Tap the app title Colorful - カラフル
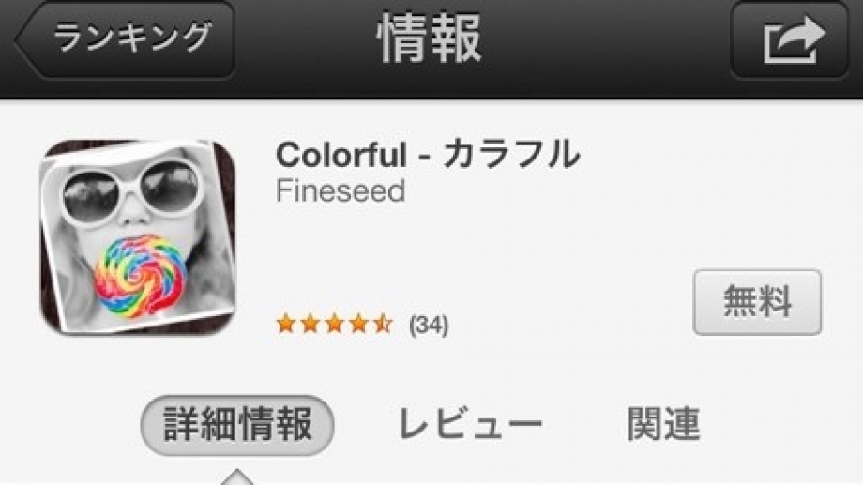Image resolution: width=863 pixels, height=485 pixels. [428, 154]
